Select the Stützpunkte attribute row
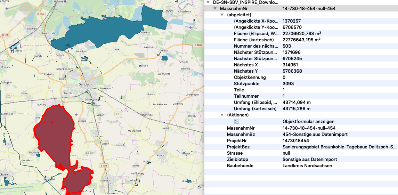 pyautogui.click(x=301, y=84)
